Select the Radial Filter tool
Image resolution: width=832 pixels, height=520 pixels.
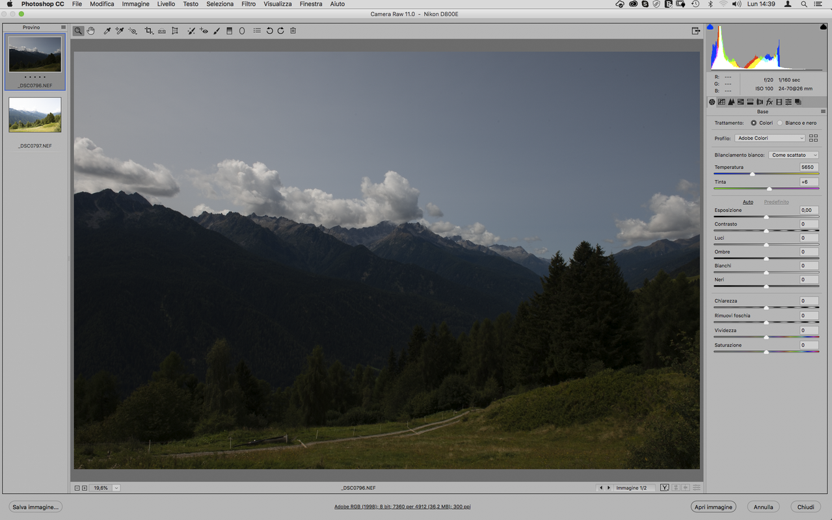(x=242, y=31)
